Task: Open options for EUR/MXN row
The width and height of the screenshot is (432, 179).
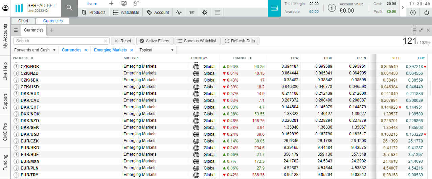Action: coord(16,161)
